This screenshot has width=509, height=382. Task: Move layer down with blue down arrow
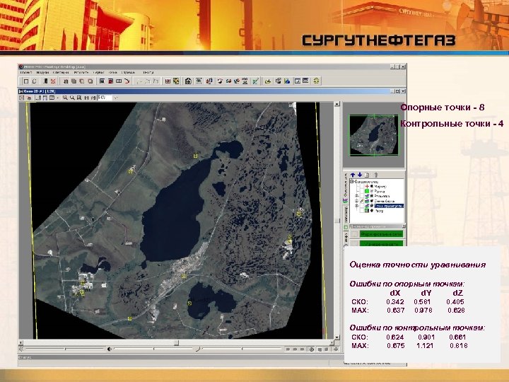(360, 174)
